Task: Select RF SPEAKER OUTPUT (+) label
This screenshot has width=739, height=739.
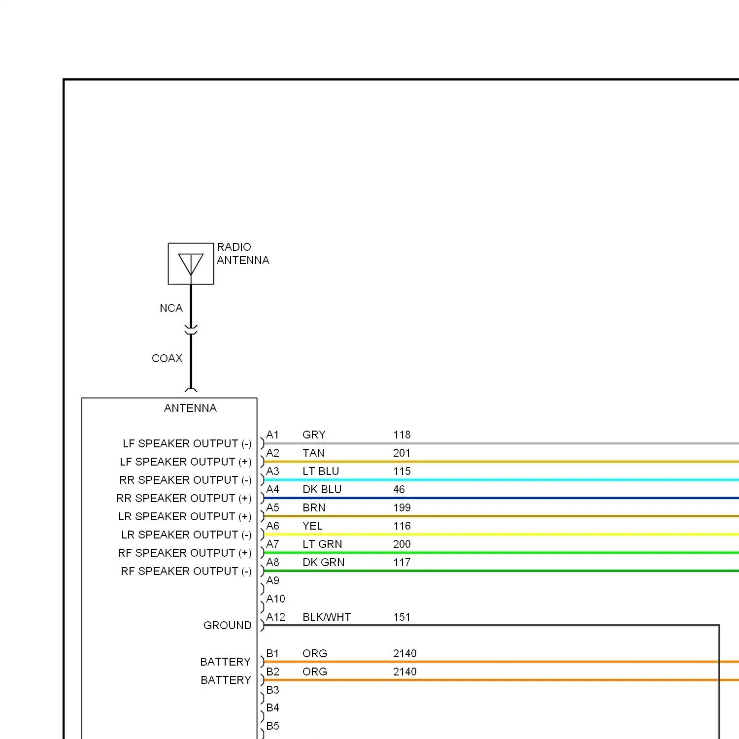Action: tap(185, 553)
